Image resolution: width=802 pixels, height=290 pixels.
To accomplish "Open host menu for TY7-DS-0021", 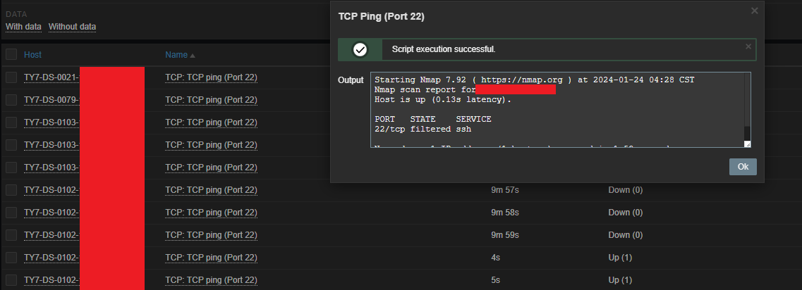I will 51,77.
